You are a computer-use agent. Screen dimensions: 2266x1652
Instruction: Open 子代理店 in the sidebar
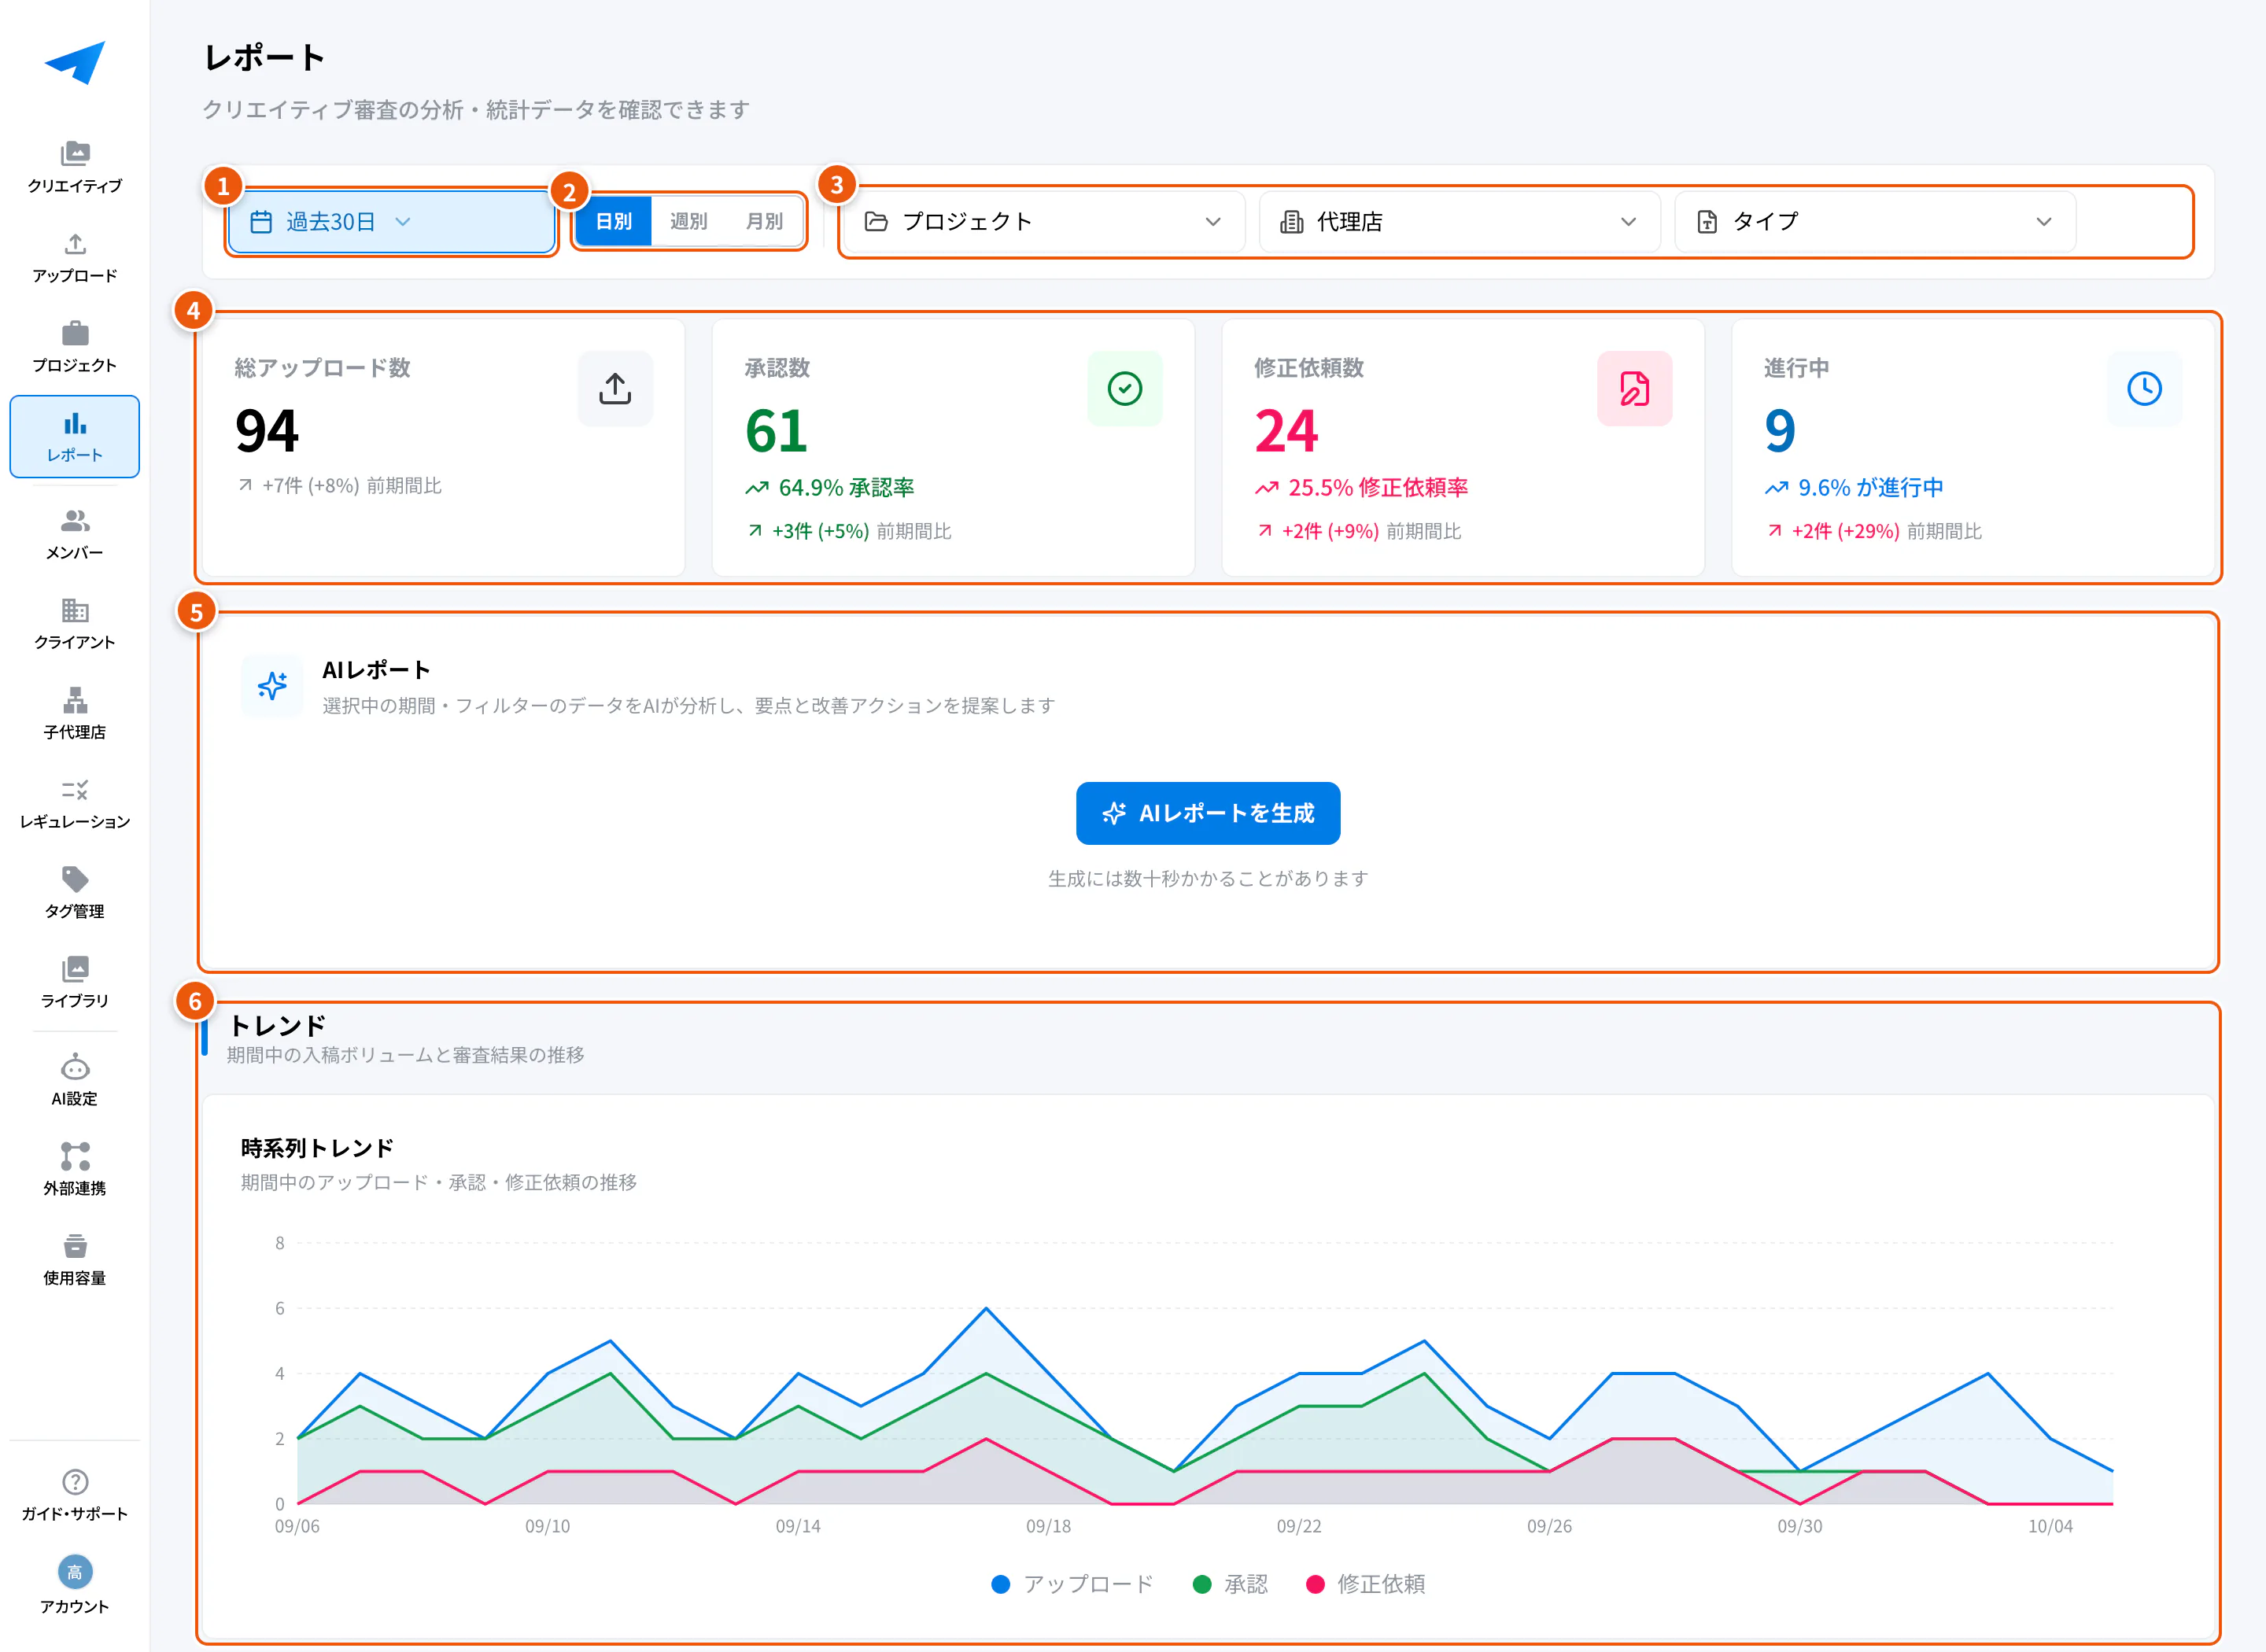75,714
